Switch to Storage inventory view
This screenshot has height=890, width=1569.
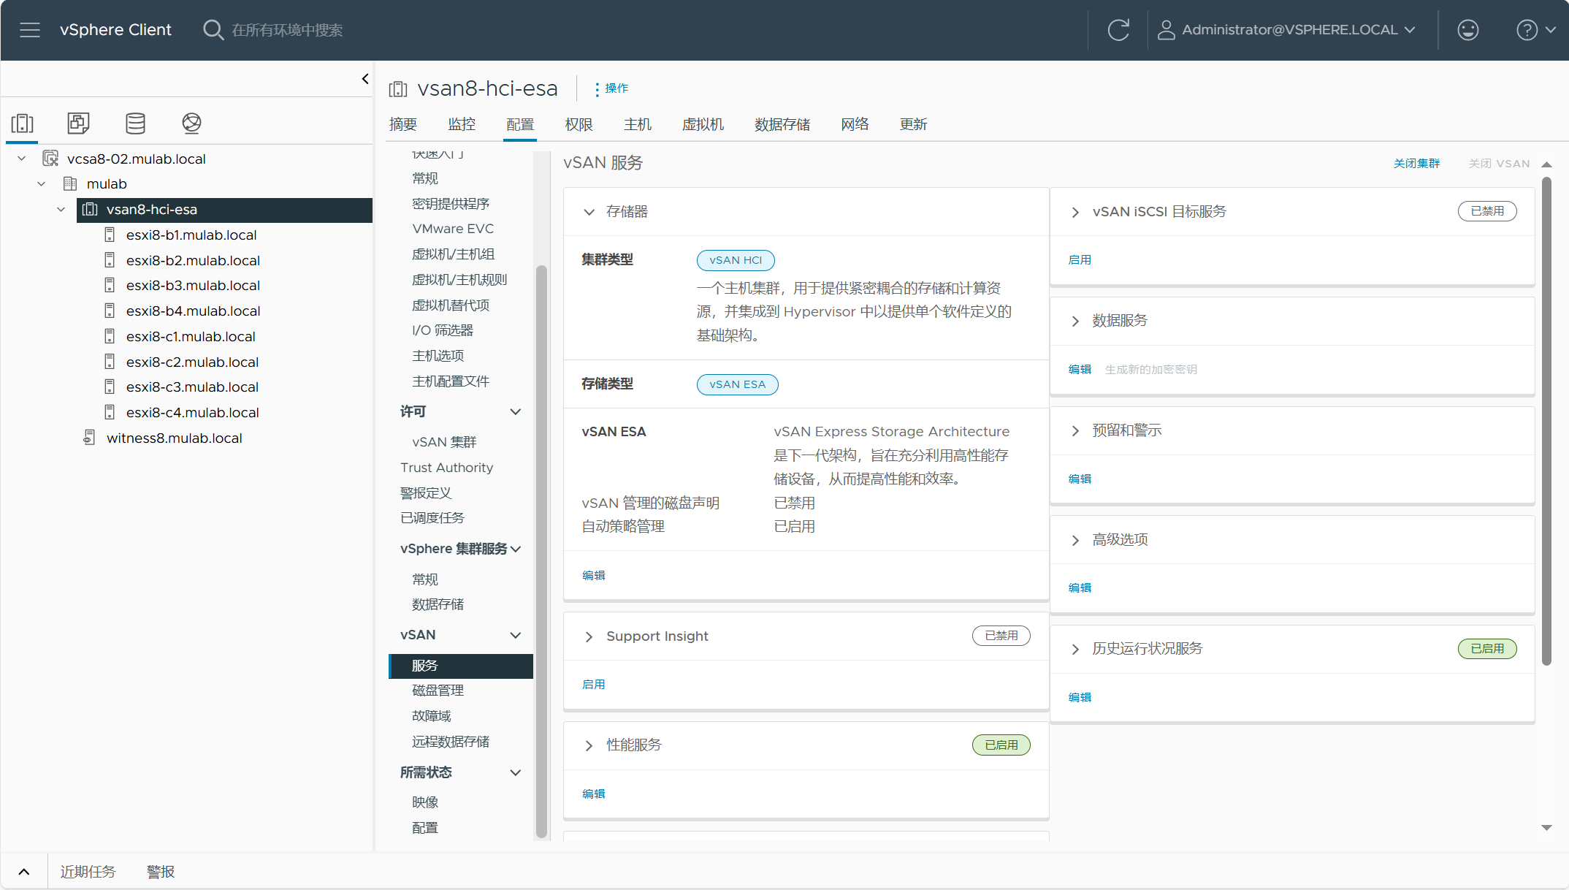coord(135,123)
